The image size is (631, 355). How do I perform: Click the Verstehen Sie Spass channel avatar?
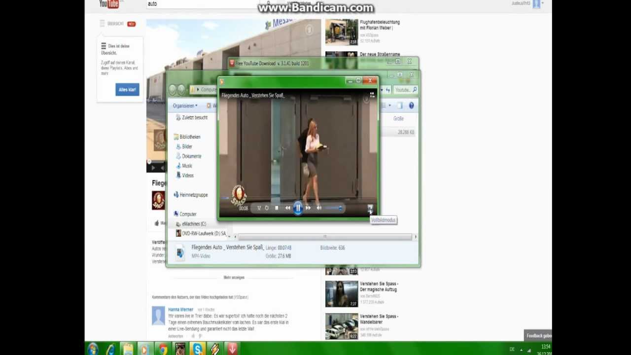click(158, 200)
